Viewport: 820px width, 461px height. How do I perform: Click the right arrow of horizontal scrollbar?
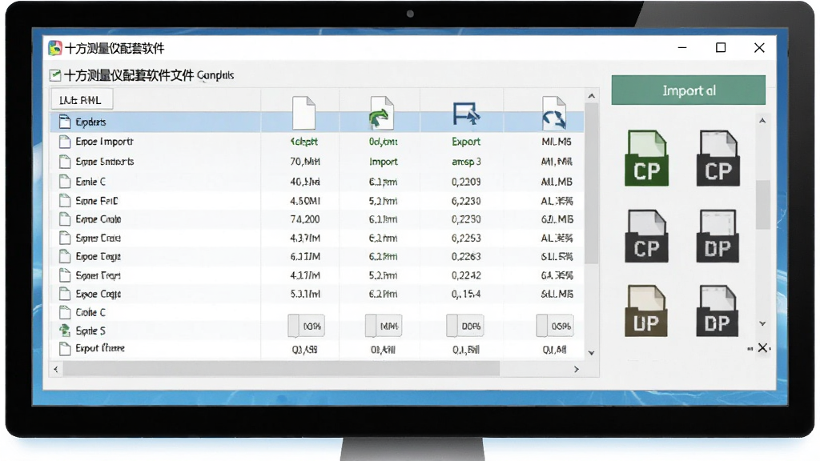(577, 369)
